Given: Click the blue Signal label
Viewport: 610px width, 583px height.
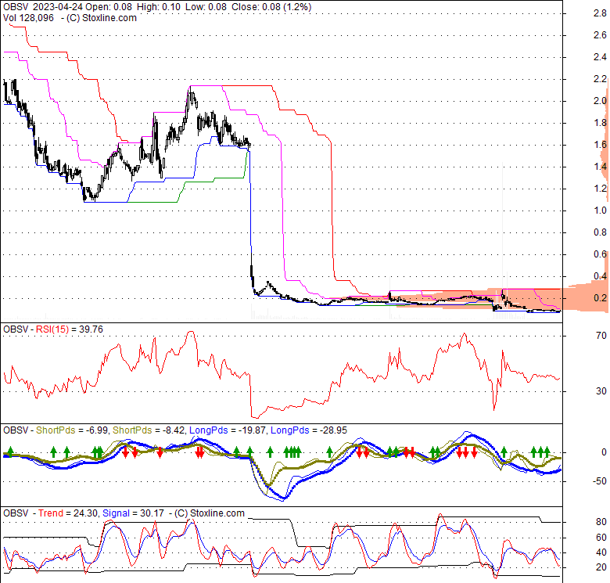Looking at the screenshot, I should [116, 513].
